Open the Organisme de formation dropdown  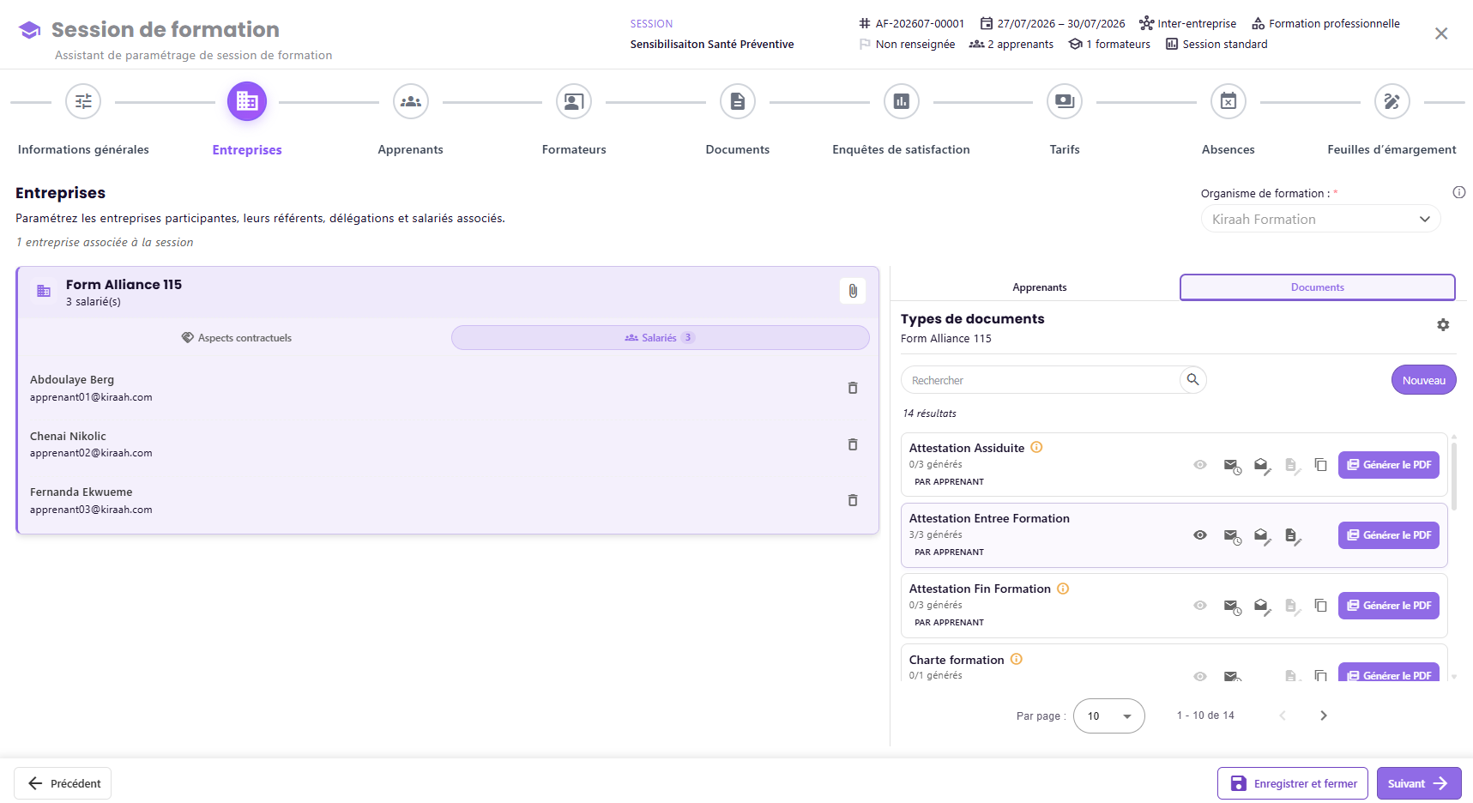[x=1321, y=219]
